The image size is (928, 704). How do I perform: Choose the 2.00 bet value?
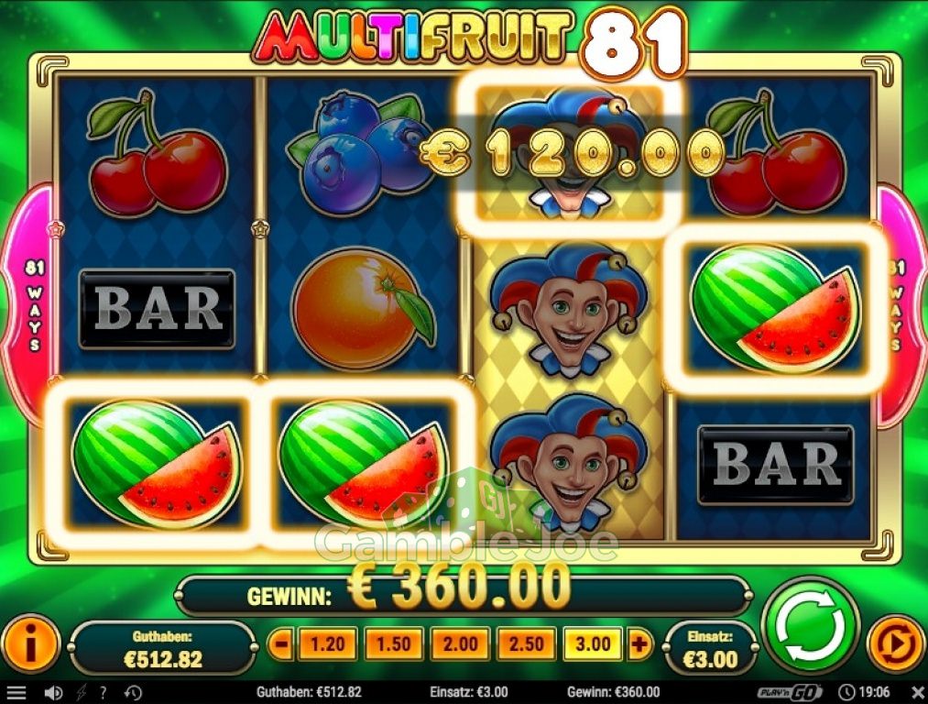click(x=461, y=643)
